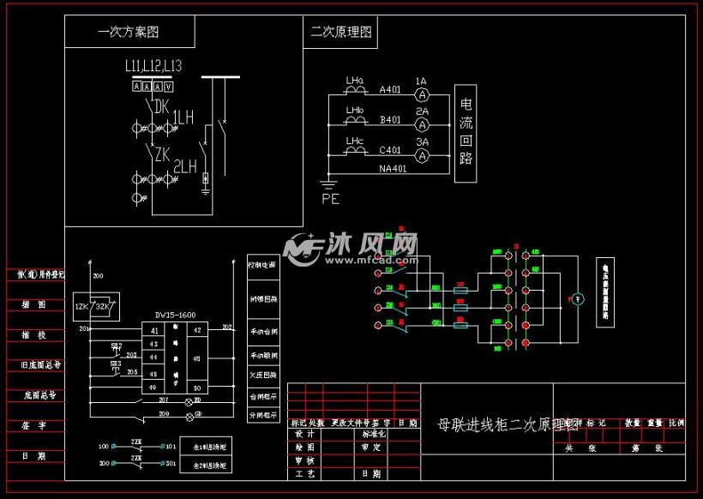
Task: Click the 电压表回路 voltmeter circle symbol
Action: 578,298
